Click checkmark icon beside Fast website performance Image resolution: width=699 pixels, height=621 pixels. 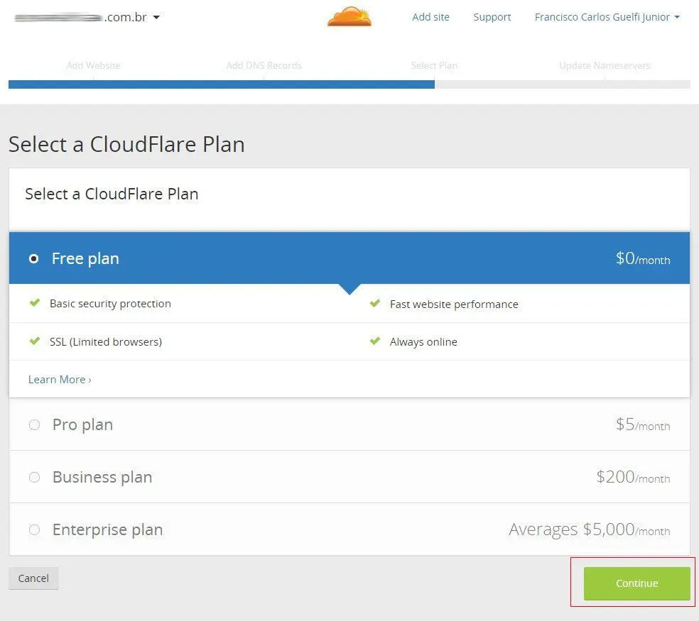tap(375, 304)
